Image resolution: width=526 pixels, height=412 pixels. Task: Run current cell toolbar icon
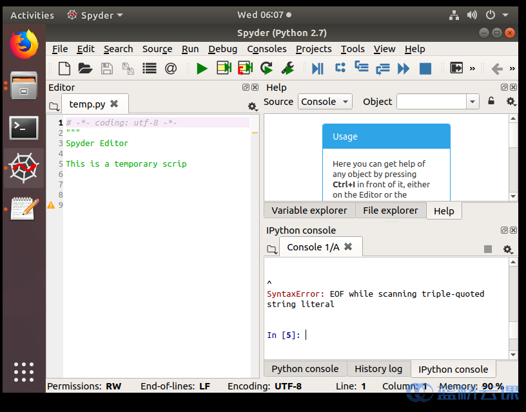coord(224,68)
